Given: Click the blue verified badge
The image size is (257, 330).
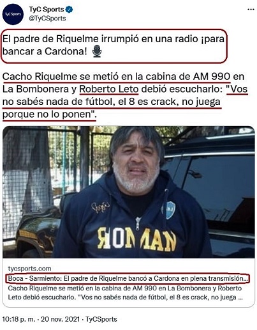Looking at the screenshot, I should coord(69,10).
